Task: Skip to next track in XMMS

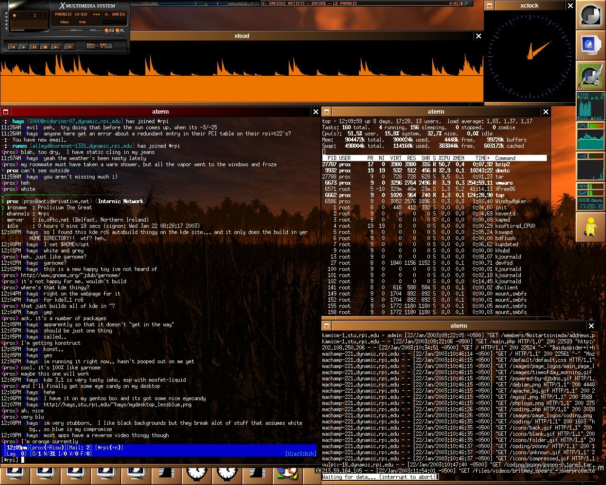Action: [x=56, y=47]
